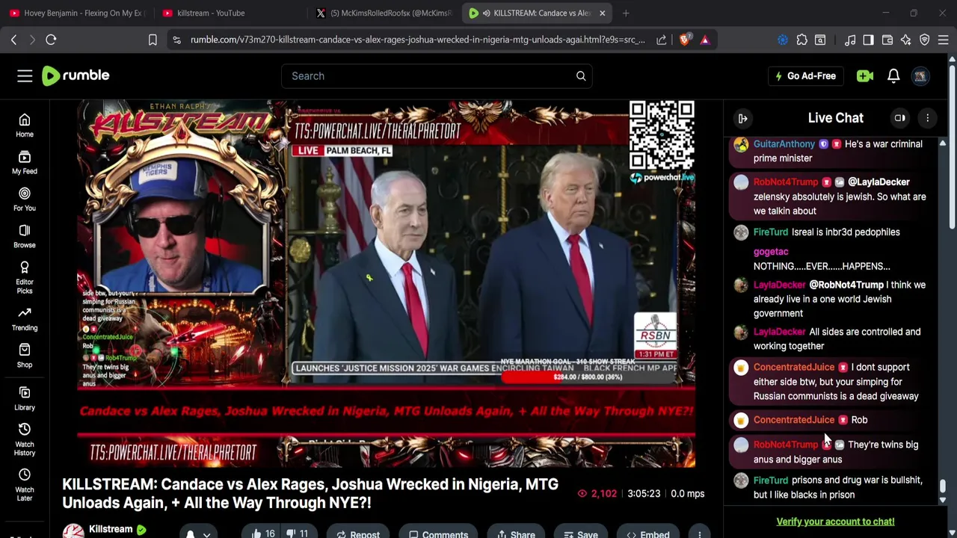Open the browser extensions puzzle icon

802,40
